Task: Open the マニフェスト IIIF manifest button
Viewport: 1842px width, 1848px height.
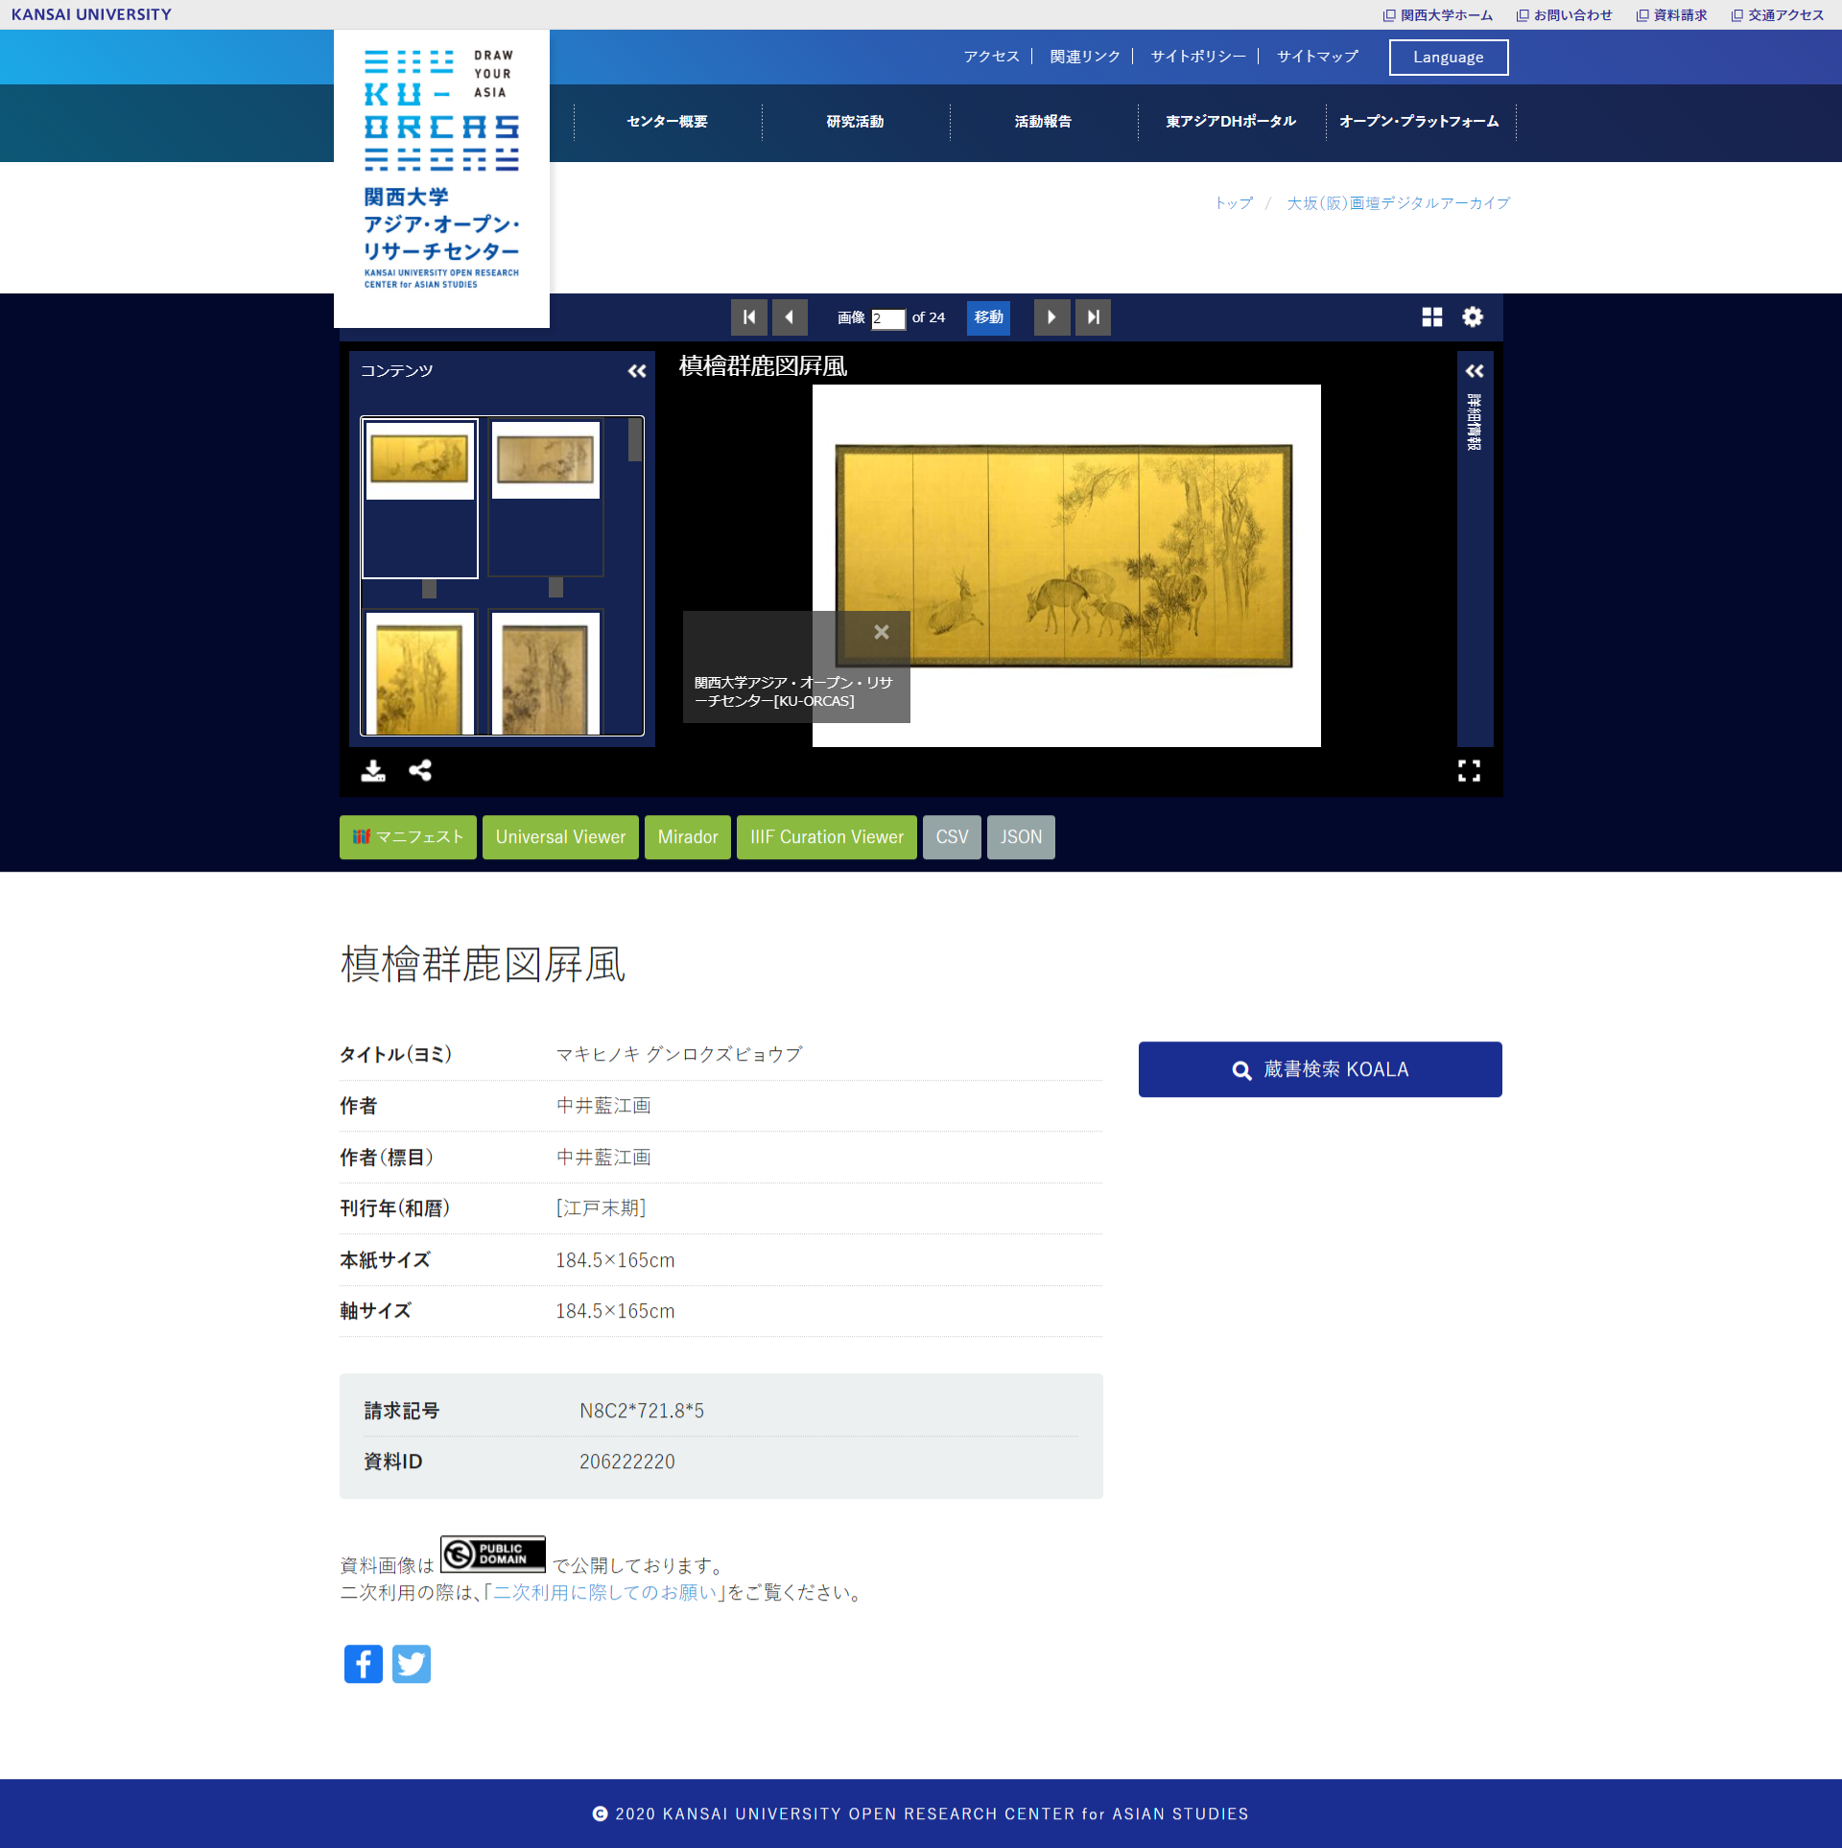Action: point(408,837)
